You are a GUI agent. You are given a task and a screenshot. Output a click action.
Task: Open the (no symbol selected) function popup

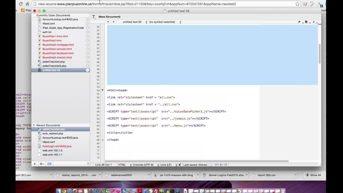tap(165, 22)
